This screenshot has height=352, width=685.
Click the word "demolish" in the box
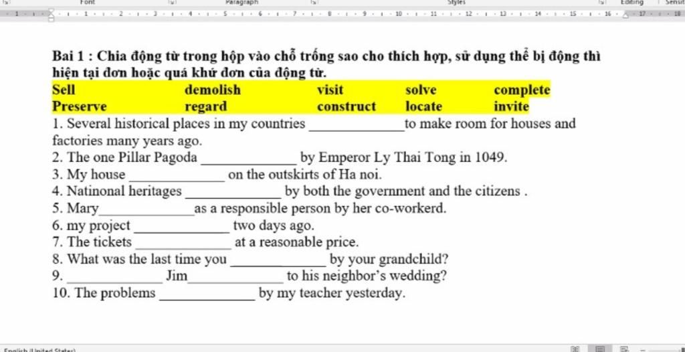[212, 90]
